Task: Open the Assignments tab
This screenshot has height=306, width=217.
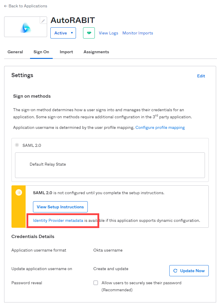Action: click(96, 52)
